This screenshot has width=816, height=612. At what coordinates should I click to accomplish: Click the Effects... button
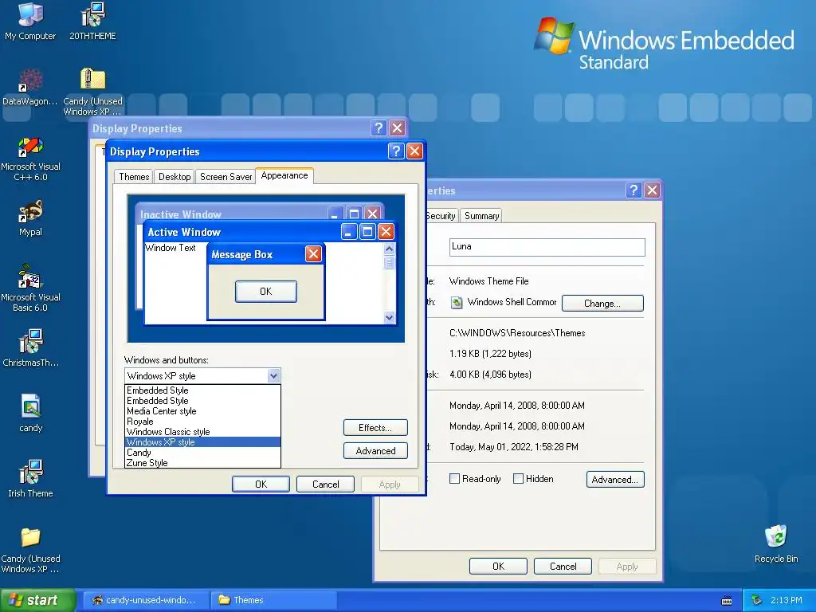pyautogui.click(x=375, y=428)
